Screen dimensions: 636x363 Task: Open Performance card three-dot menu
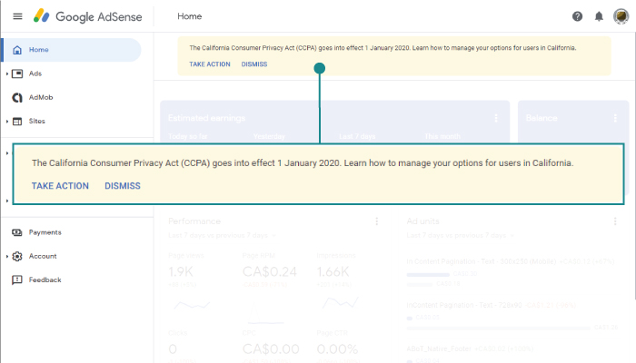(x=376, y=221)
